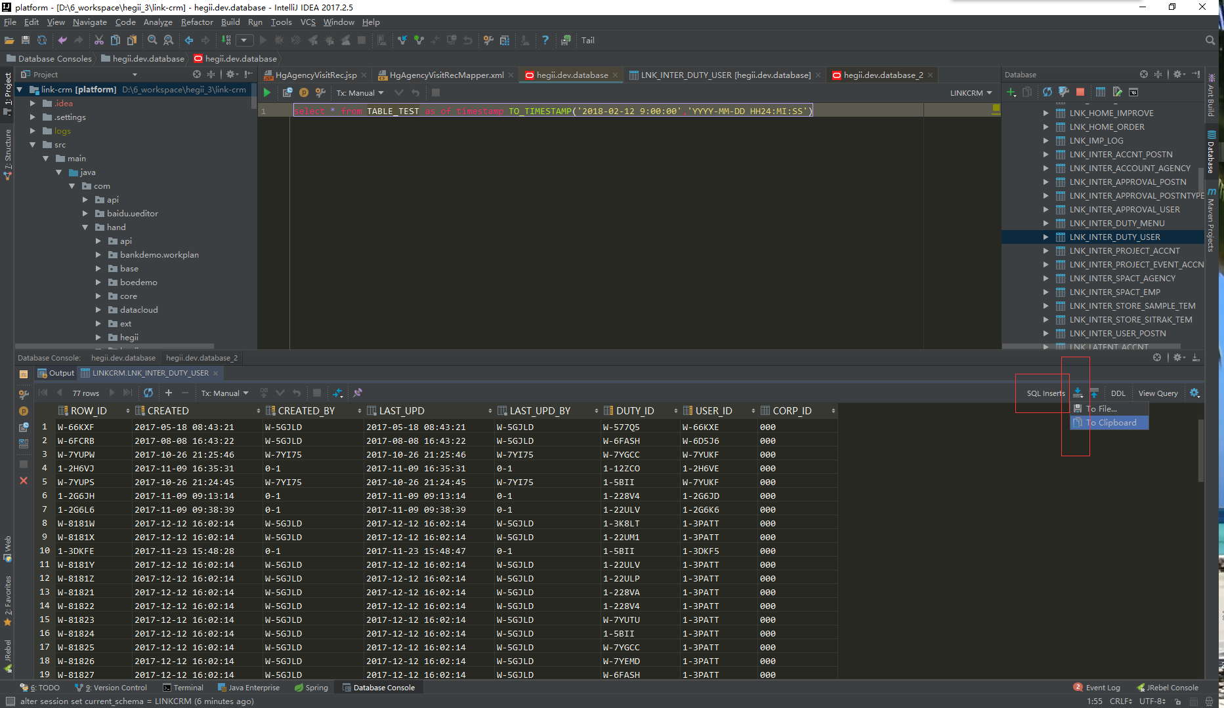Viewport: 1224px width, 708px height.
Task: Click the pin tab icon in results toolbar
Action: pos(358,393)
